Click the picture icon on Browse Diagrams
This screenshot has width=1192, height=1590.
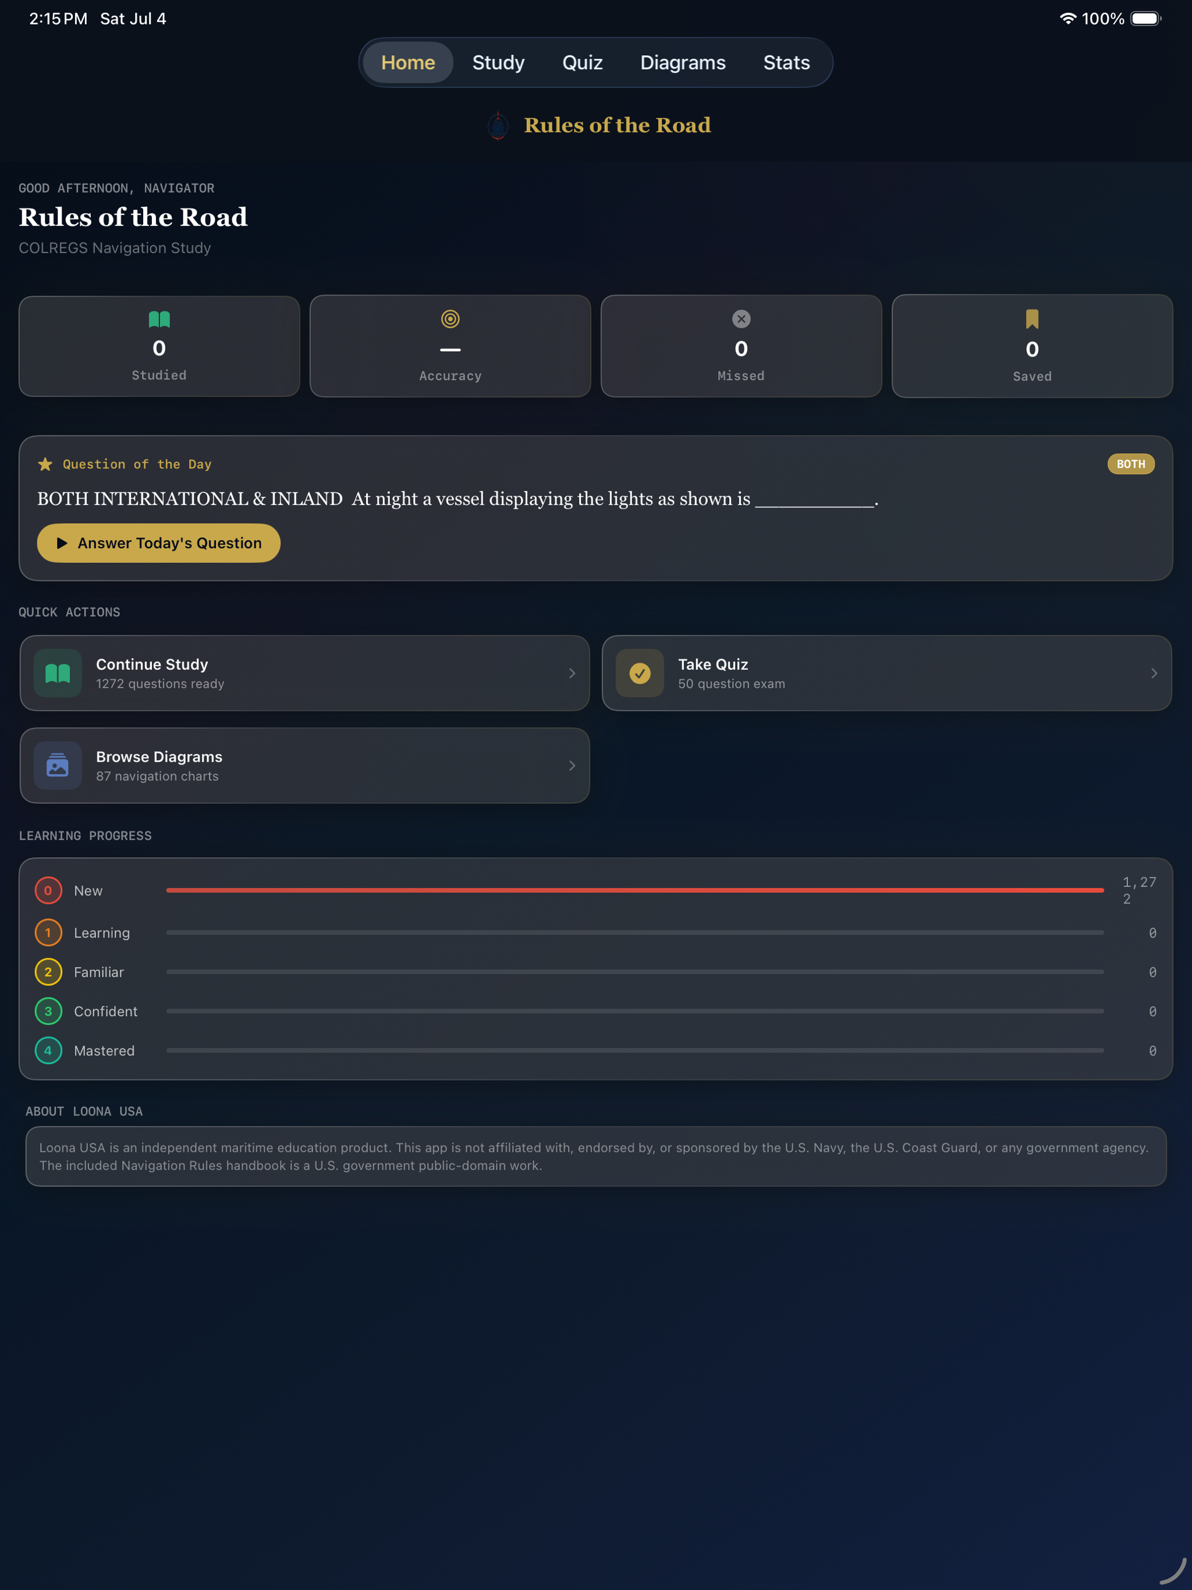pyautogui.click(x=58, y=765)
